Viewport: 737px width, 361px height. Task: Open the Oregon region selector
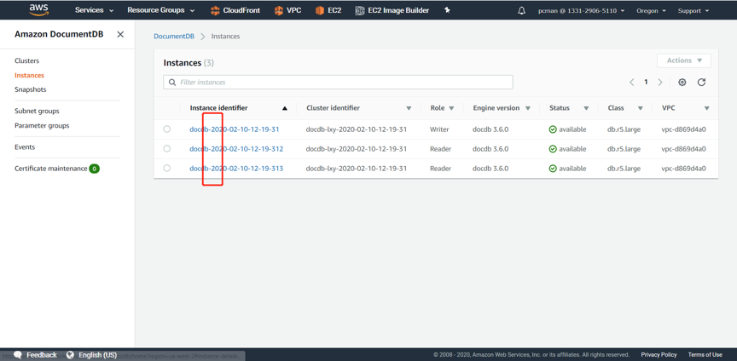pyautogui.click(x=651, y=11)
